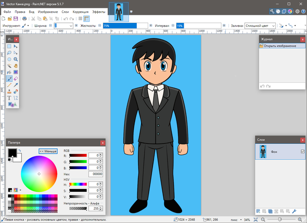Viewport: 307px width, 223px height.
Task: Activate the Text tool
Action: tap(9, 98)
